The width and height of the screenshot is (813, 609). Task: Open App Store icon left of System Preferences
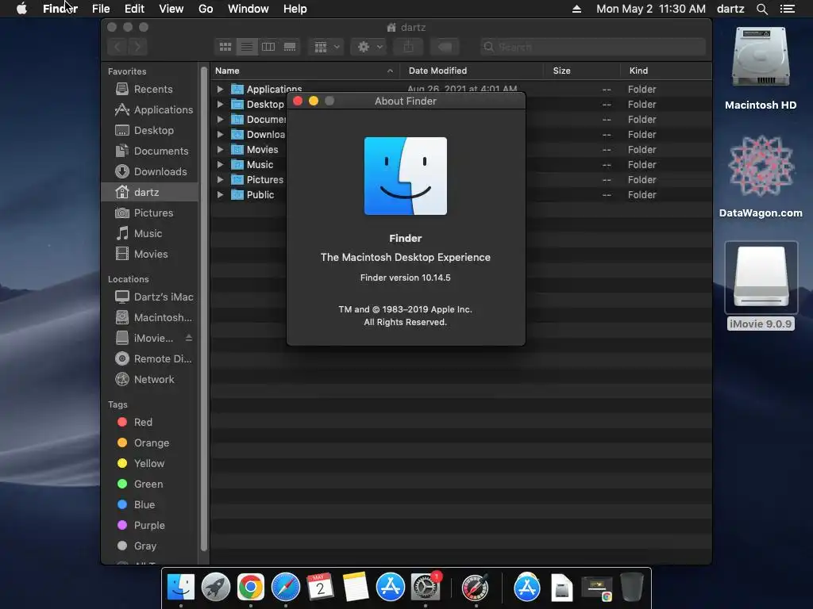(x=390, y=587)
